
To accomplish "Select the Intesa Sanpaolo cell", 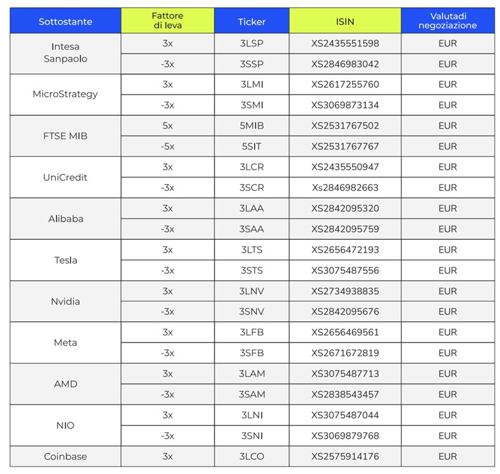I will click(x=65, y=53).
